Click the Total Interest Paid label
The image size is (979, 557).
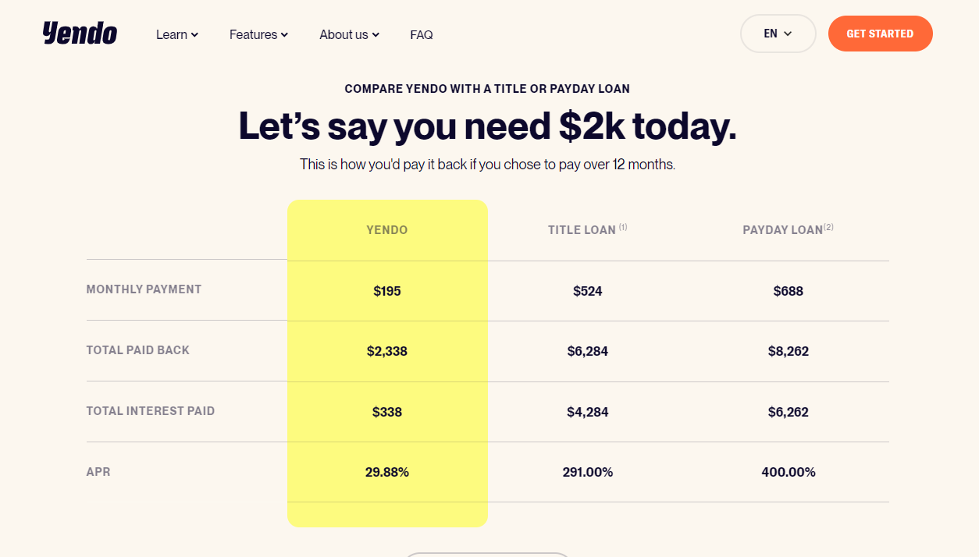coord(151,411)
